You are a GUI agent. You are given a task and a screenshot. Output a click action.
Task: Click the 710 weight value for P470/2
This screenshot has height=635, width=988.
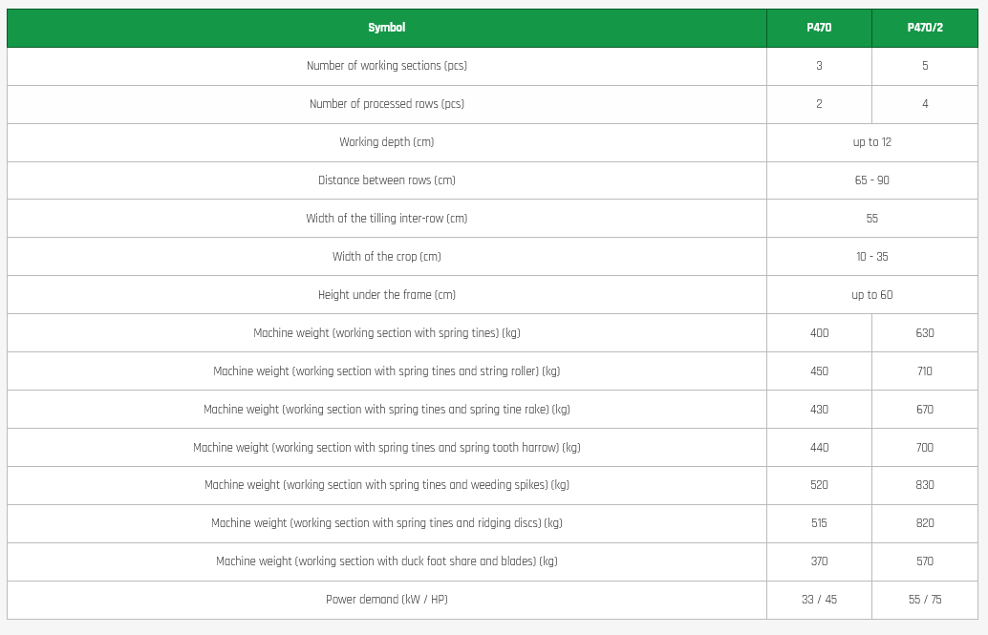coord(924,371)
